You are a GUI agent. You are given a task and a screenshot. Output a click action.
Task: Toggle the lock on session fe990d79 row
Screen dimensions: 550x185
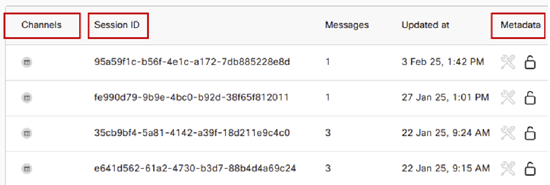530,98
